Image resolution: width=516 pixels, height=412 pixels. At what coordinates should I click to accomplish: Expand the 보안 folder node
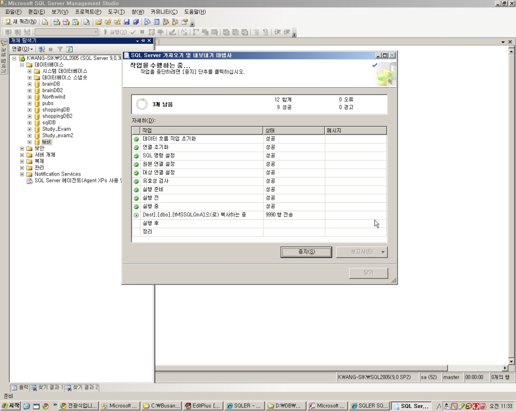(x=22, y=148)
